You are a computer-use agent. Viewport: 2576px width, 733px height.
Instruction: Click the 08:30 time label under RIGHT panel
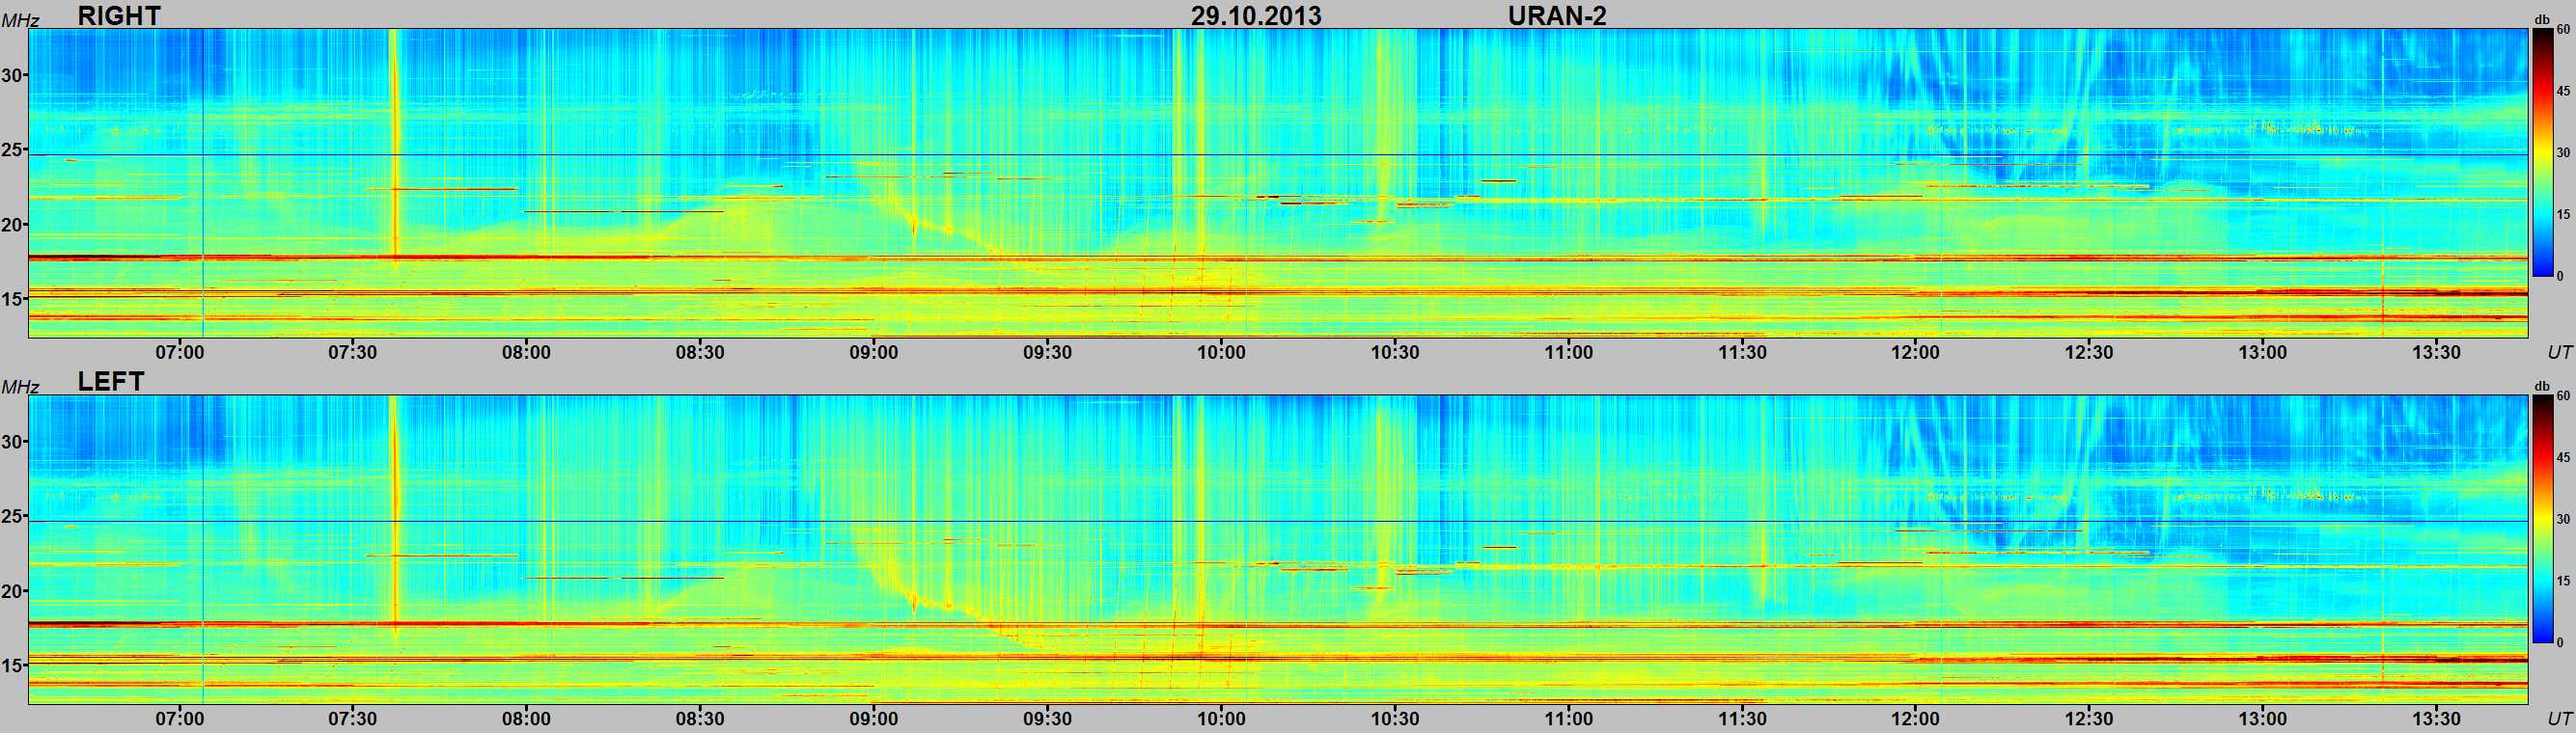point(700,351)
